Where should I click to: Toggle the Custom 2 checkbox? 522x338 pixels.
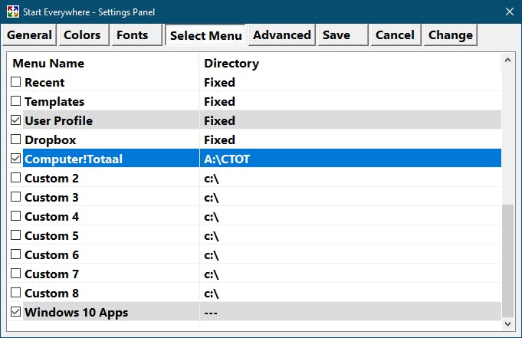16,178
